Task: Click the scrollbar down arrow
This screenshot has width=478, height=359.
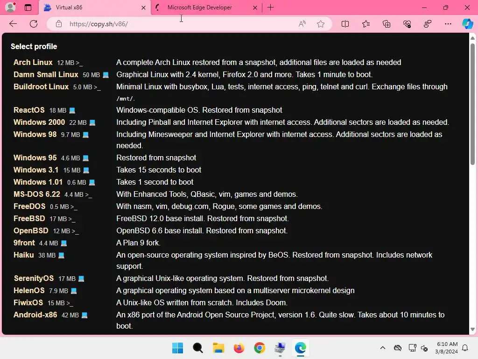Action: (472, 330)
